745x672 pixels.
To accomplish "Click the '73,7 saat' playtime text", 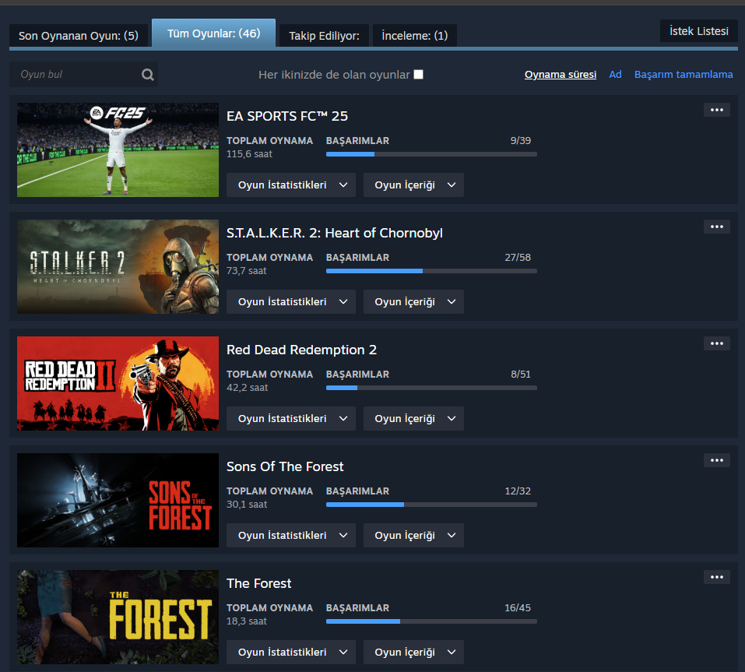I will (247, 271).
